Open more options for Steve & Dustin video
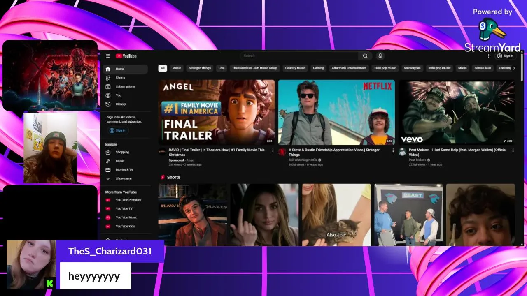This screenshot has height=296, width=527. [x=393, y=150]
